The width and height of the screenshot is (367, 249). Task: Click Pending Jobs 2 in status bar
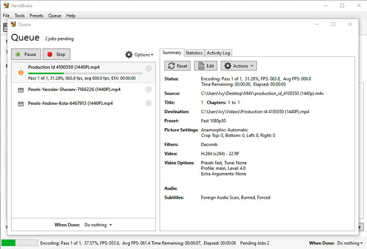click(x=255, y=243)
